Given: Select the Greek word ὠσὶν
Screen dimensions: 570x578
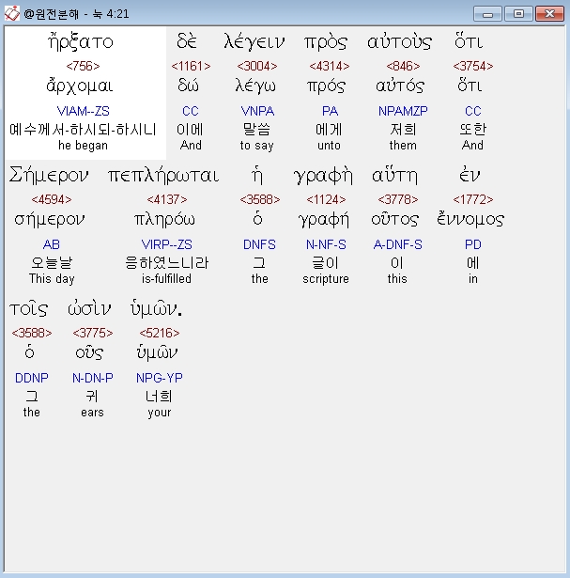Looking at the screenshot, I should (x=89, y=309).
